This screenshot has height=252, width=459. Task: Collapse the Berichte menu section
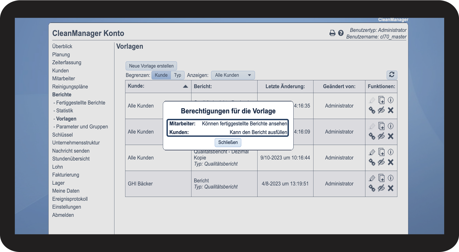point(62,94)
